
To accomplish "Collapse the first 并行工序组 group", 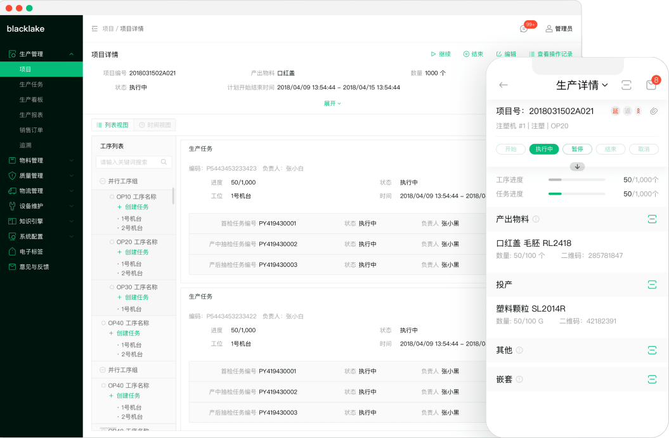I will click(102, 181).
